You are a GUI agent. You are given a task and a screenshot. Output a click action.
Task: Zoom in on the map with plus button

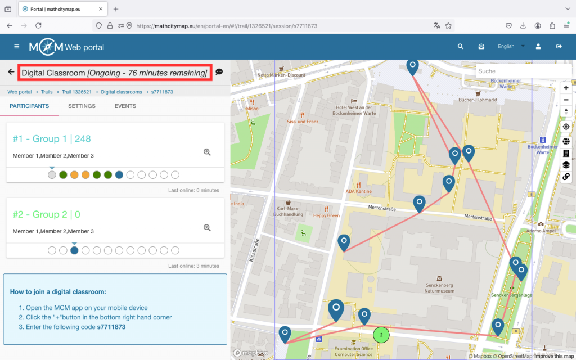(566, 88)
